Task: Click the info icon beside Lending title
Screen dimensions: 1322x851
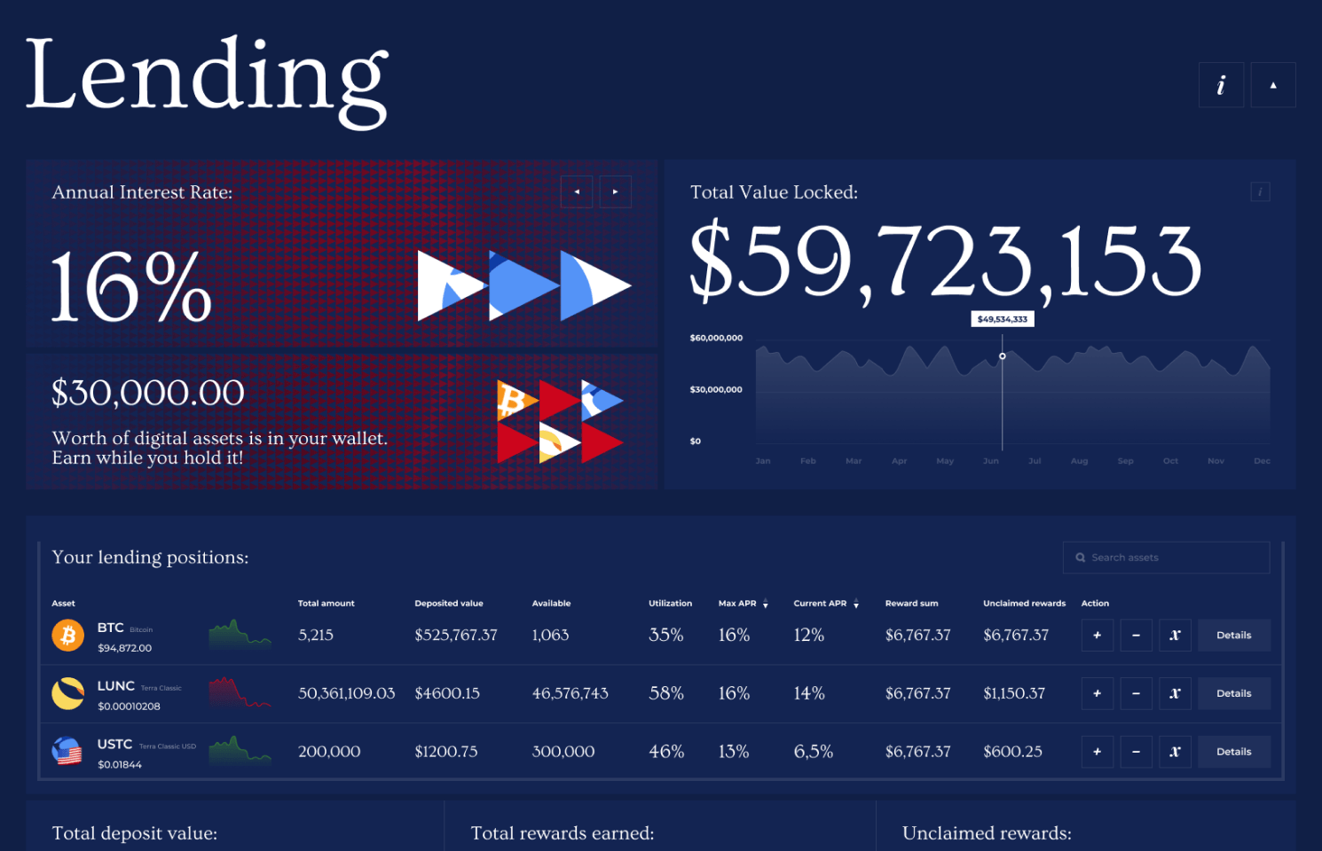Action: [x=1221, y=85]
